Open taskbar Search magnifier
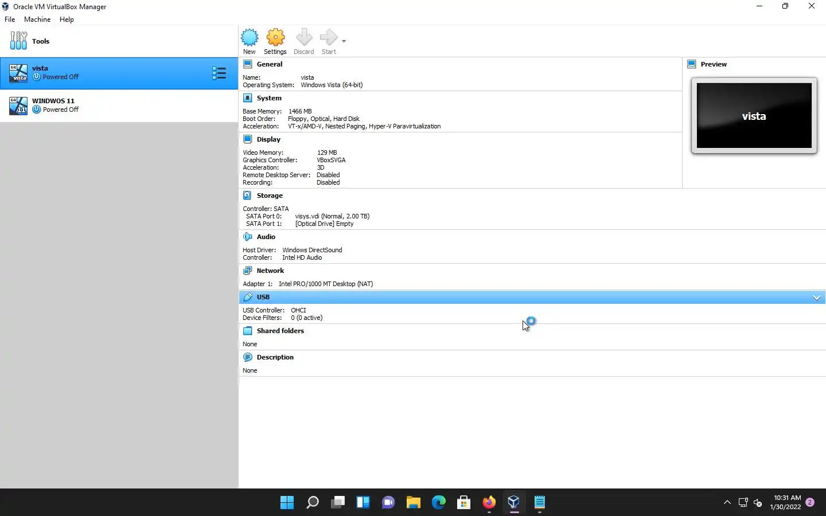Image resolution: width=826 pixels, height=516 pixels. pyautogui.click(x=313, y=503)
